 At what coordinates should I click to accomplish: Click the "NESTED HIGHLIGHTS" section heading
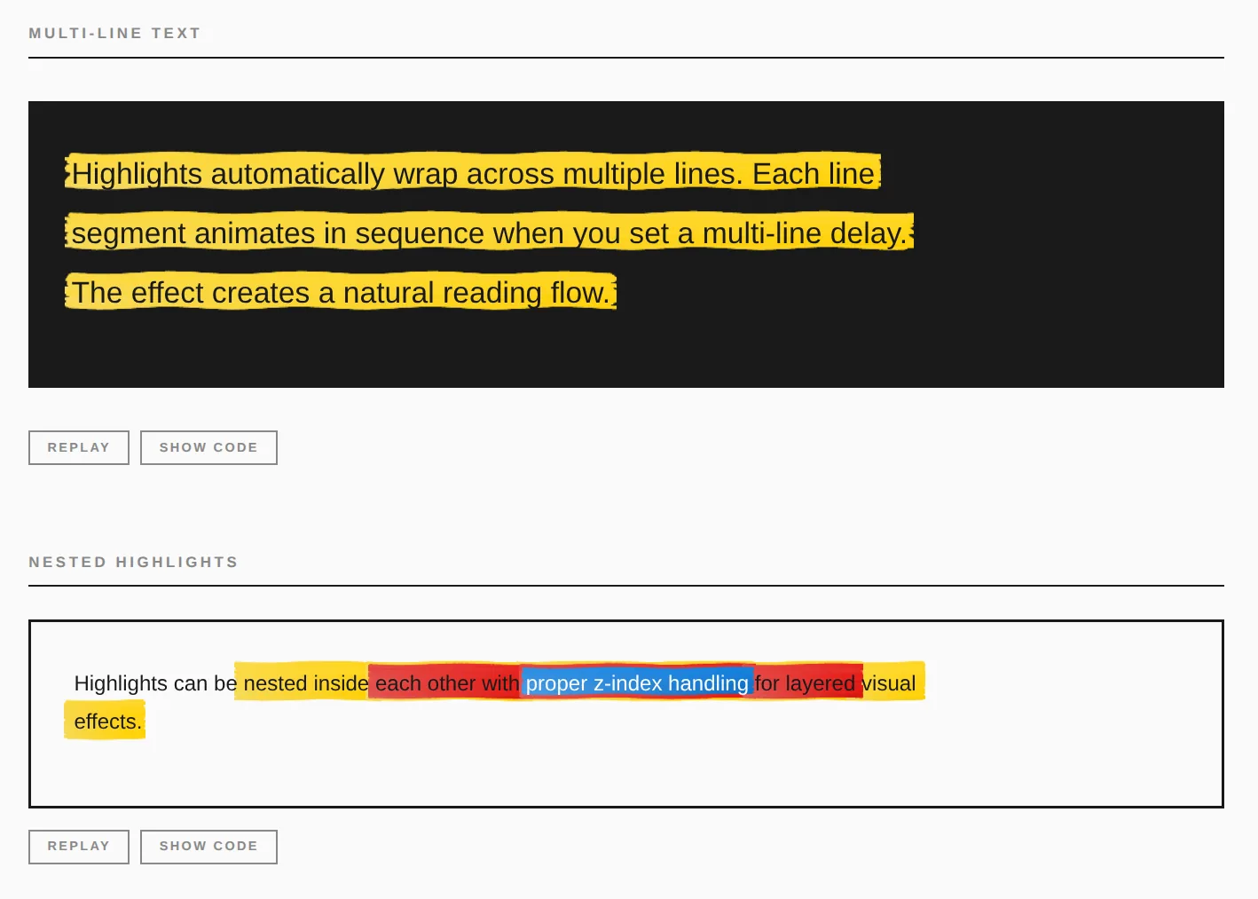coord(133,562)
